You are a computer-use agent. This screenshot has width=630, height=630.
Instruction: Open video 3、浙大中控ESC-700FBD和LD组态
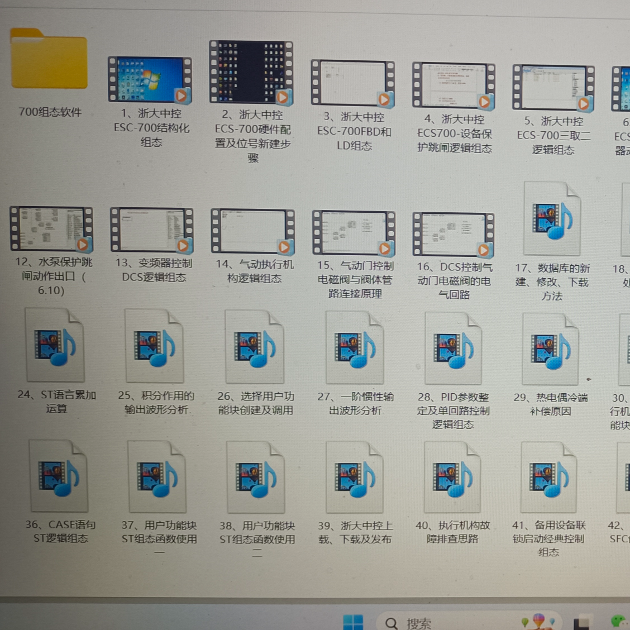[x=353, y=83]
